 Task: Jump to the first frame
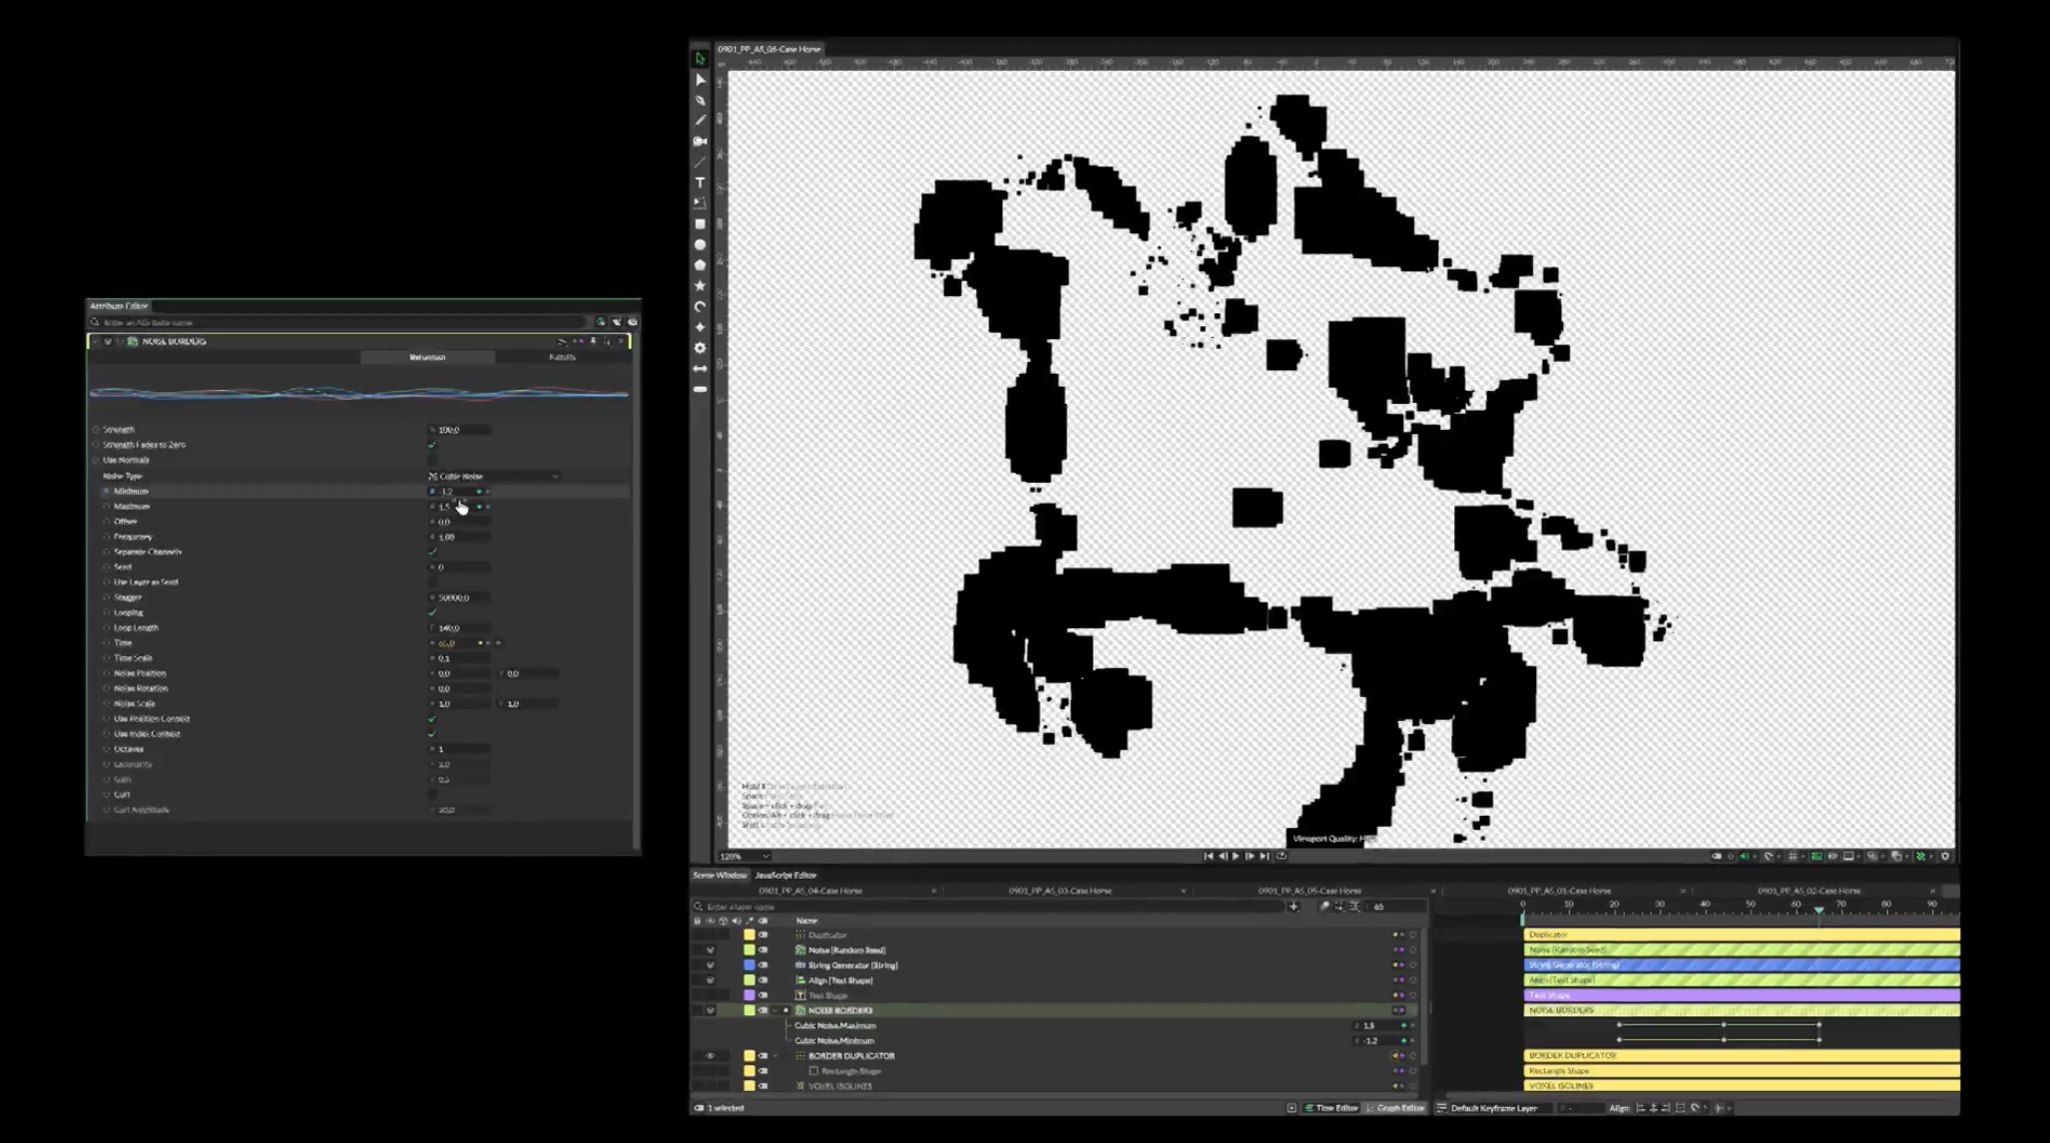pyautogui.click(x=1208, y=856)
